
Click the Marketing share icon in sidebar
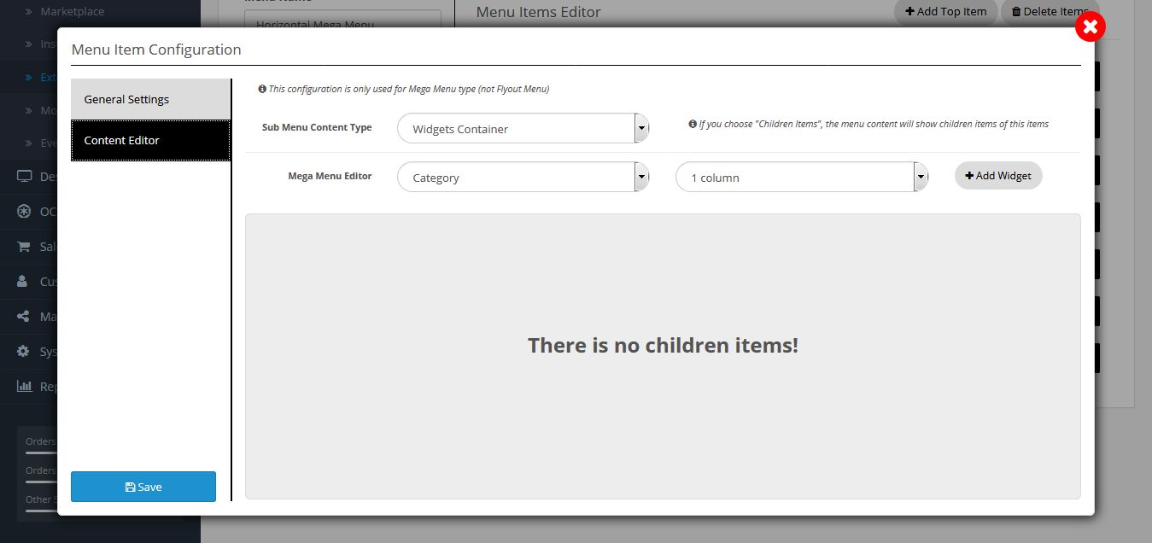(24, 317)
